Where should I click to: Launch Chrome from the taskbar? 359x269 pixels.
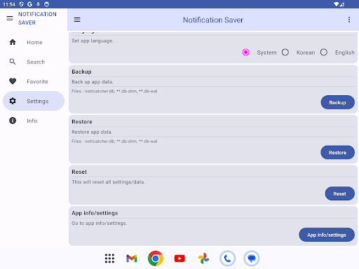156,258
